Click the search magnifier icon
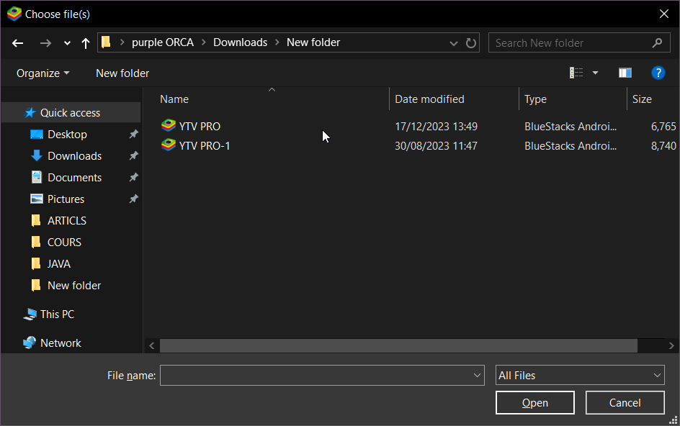 coord(658,43)
